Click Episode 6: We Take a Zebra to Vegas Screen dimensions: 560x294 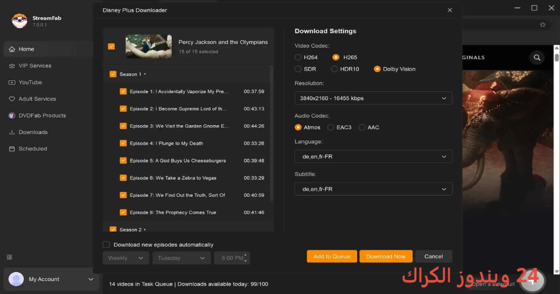tap(173, 178)
